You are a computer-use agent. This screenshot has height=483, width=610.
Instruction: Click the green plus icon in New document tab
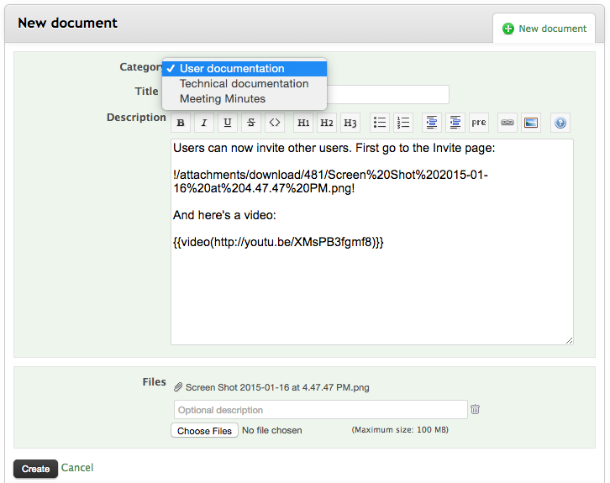point(508,29)
